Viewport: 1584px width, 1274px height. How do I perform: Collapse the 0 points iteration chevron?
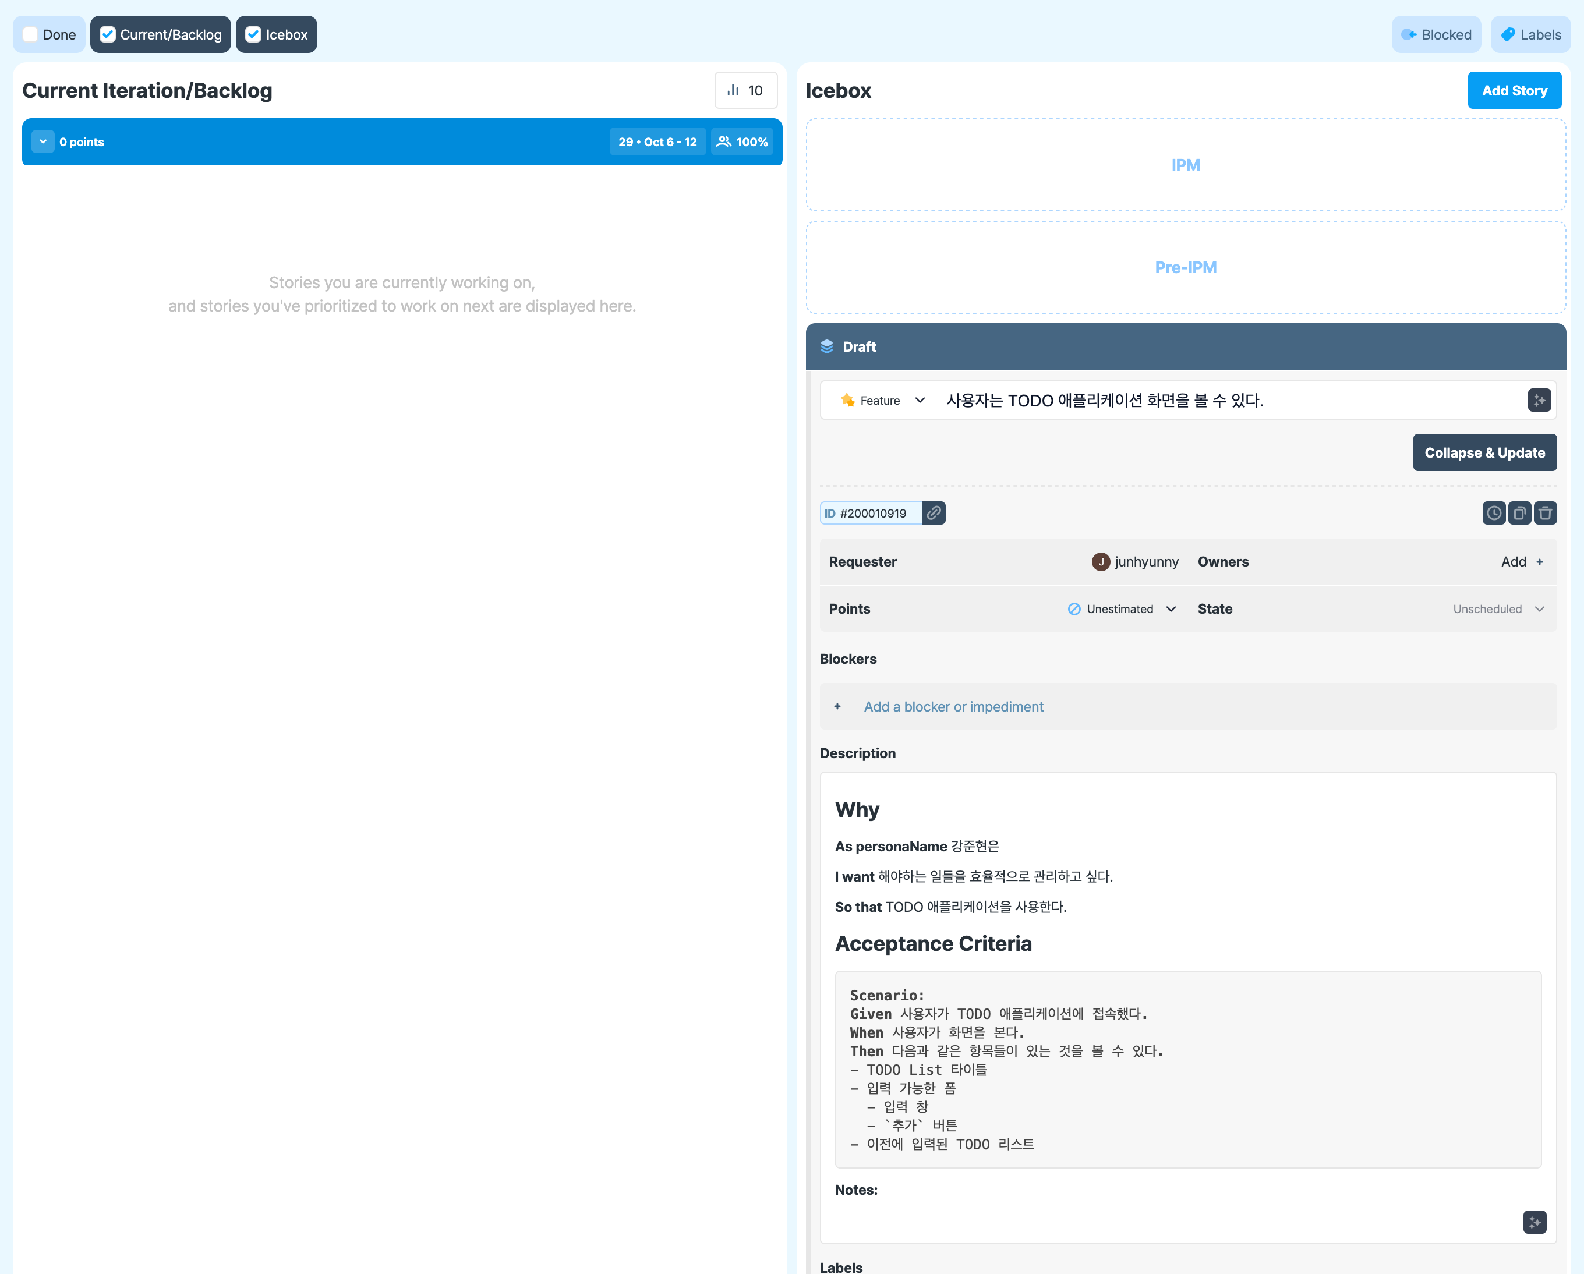pos(43,142)
